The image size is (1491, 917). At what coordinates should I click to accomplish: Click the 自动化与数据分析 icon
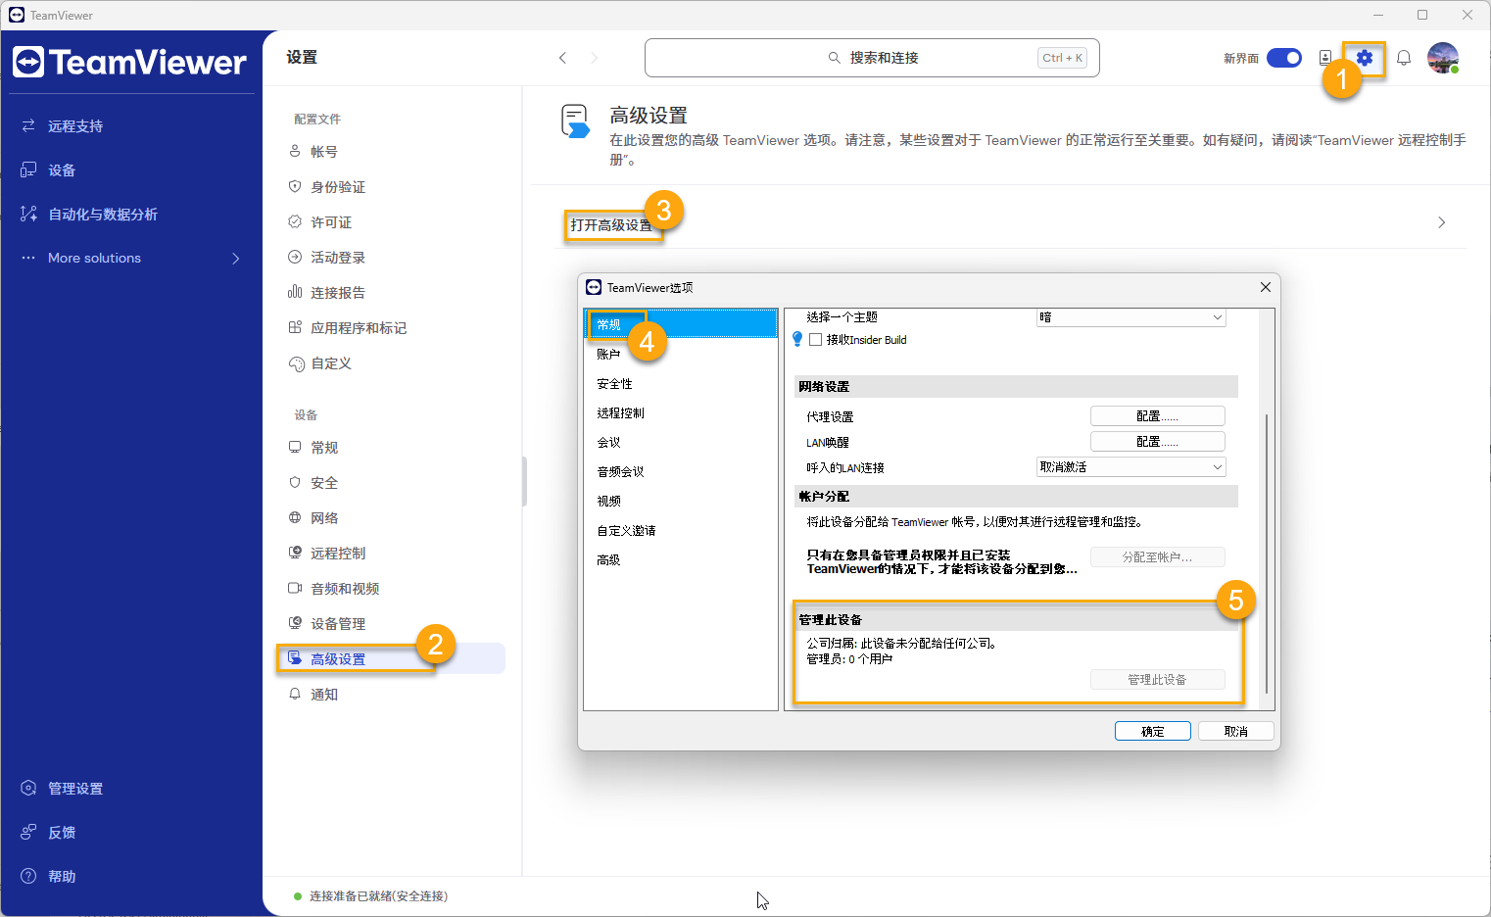(x=28, y=214)
